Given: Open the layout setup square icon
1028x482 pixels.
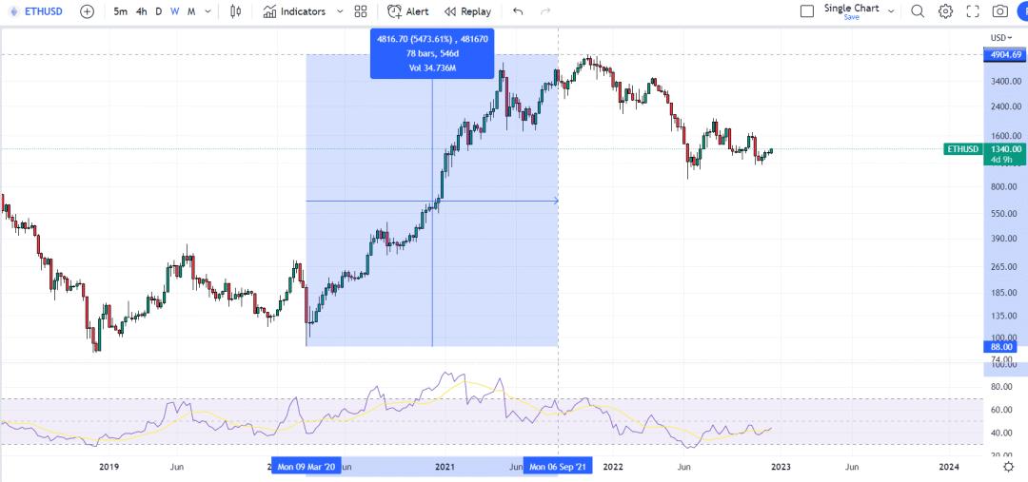Looking at the screenshot, I should (807, 11).
